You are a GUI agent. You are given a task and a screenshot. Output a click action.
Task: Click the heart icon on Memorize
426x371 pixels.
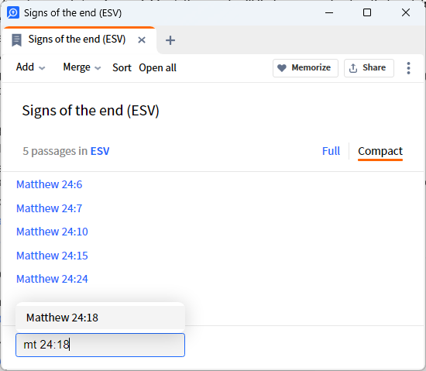[282, 68]
